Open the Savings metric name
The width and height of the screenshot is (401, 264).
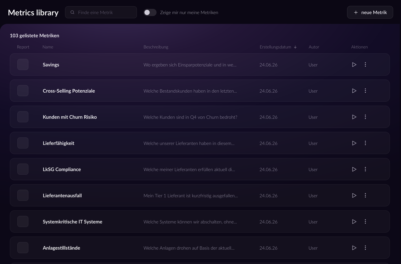tap(51, 65)
